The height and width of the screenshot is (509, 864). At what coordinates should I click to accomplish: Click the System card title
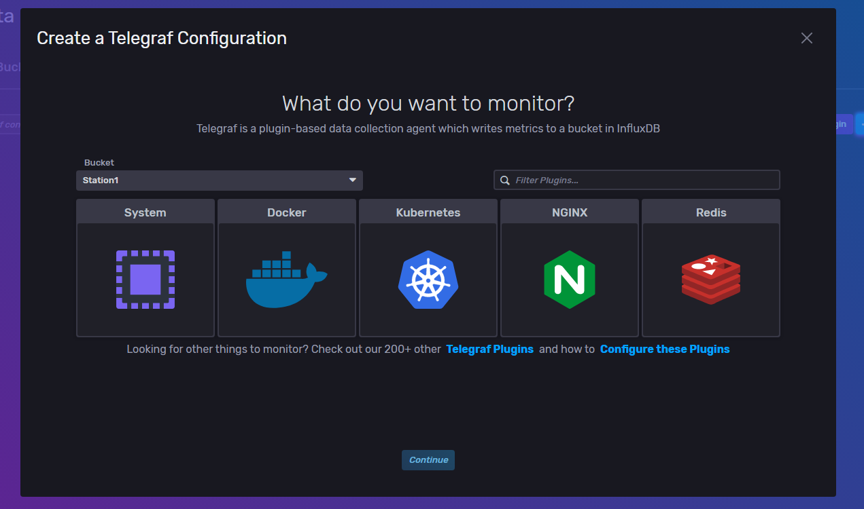[145, 212]
